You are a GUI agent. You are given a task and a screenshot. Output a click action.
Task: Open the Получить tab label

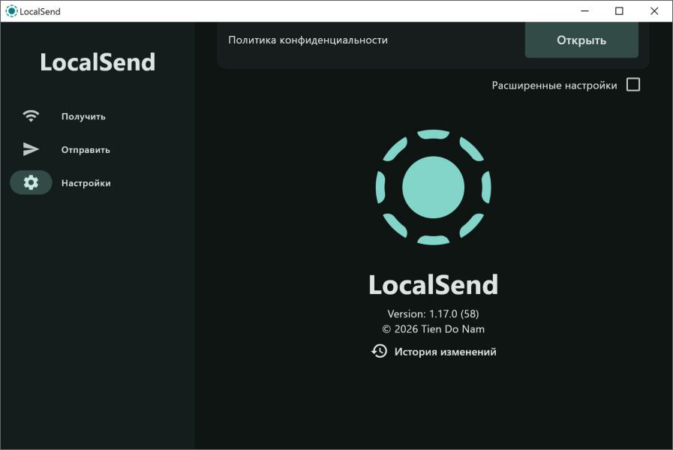(x=83, y=116)
